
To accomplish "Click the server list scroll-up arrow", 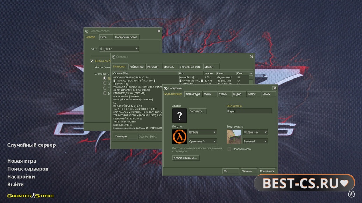I will 251,73.
